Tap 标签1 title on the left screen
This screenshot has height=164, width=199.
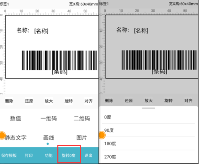coord(4,4)
